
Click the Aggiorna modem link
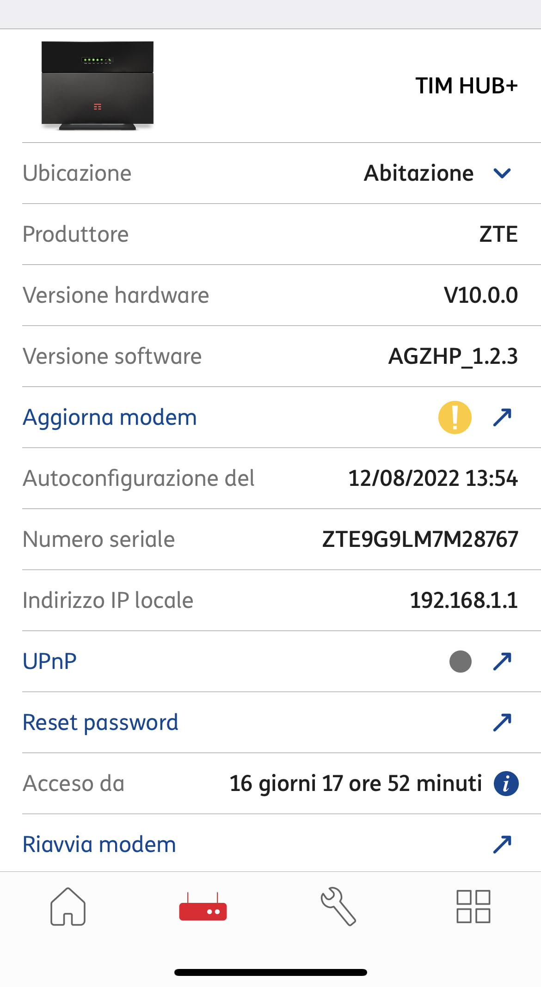[x=110, y=417]
